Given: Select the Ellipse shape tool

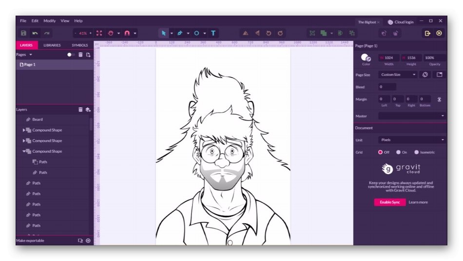Looking at the screenshot, I should [196, 33].
